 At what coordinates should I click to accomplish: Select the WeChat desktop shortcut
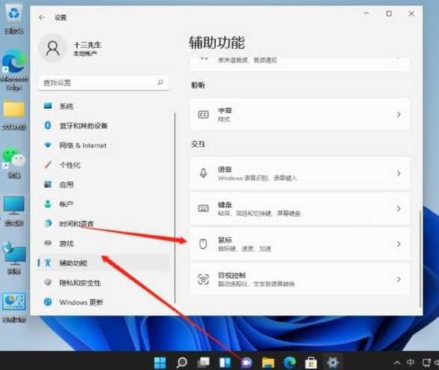coord(13,164)
